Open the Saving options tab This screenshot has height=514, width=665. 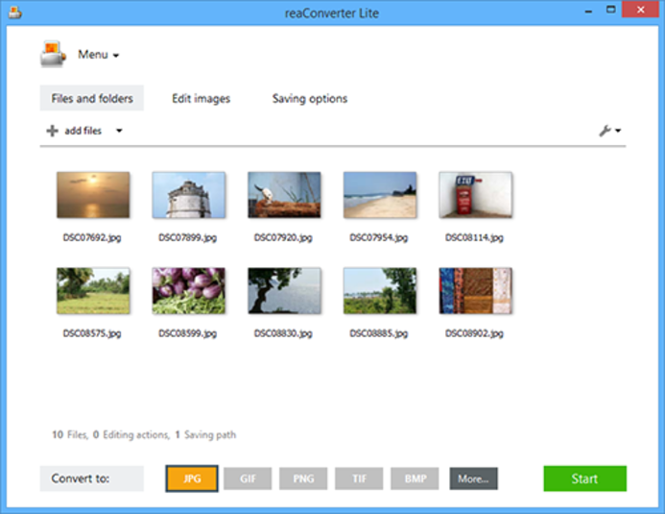pyautogui.click(x=310, y=98)
